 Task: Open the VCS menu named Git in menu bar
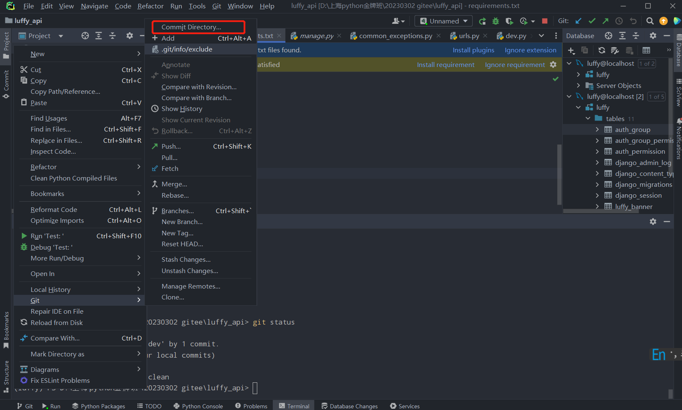217,6
